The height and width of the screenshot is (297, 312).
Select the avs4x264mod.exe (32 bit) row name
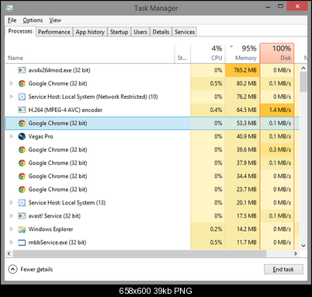[x=59, y=70]
